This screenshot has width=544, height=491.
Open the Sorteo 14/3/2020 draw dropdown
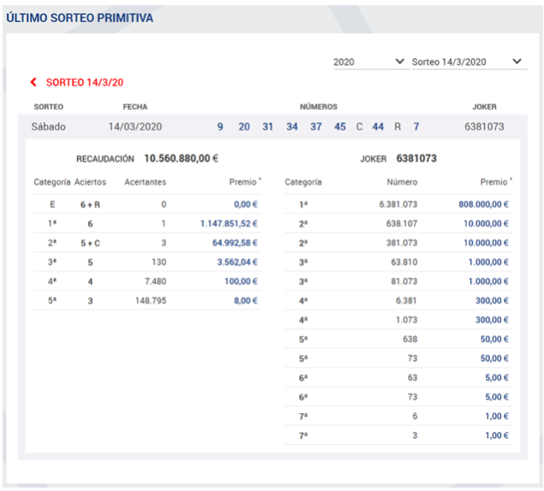pos(468,62)
